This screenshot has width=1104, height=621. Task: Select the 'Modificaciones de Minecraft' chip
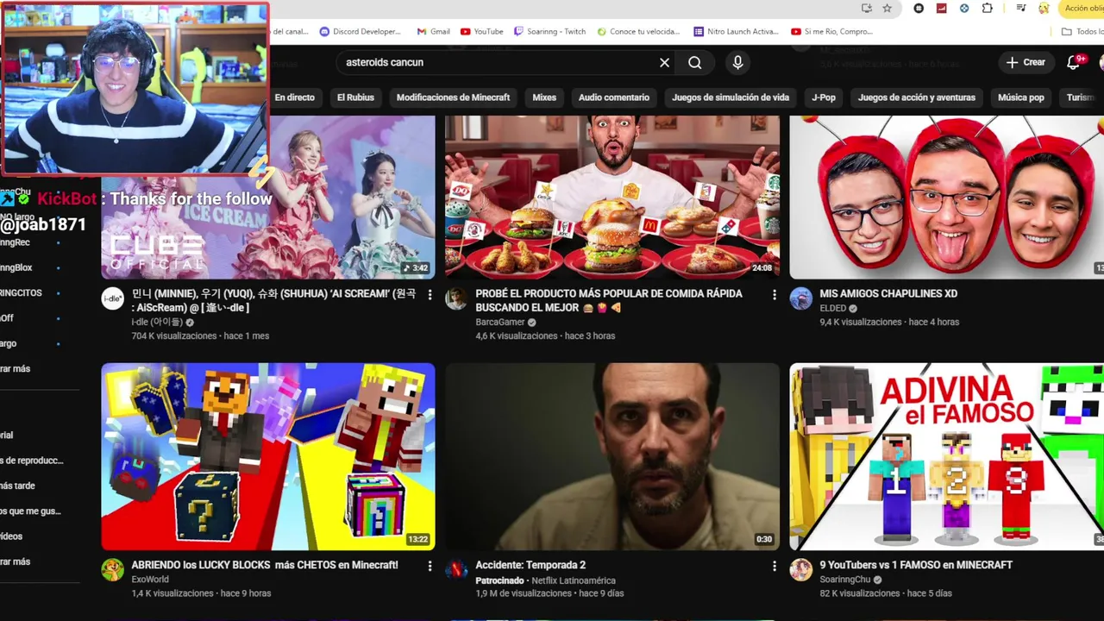pyautogui.click(x=453, y=97)
